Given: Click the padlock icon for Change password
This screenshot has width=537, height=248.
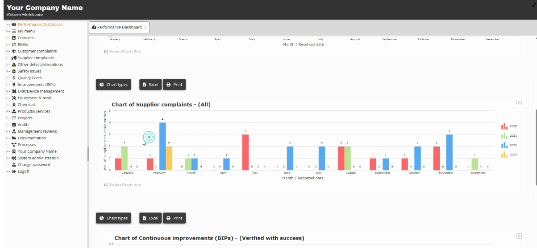Looking at the screenshot, I should coord(14,165).
